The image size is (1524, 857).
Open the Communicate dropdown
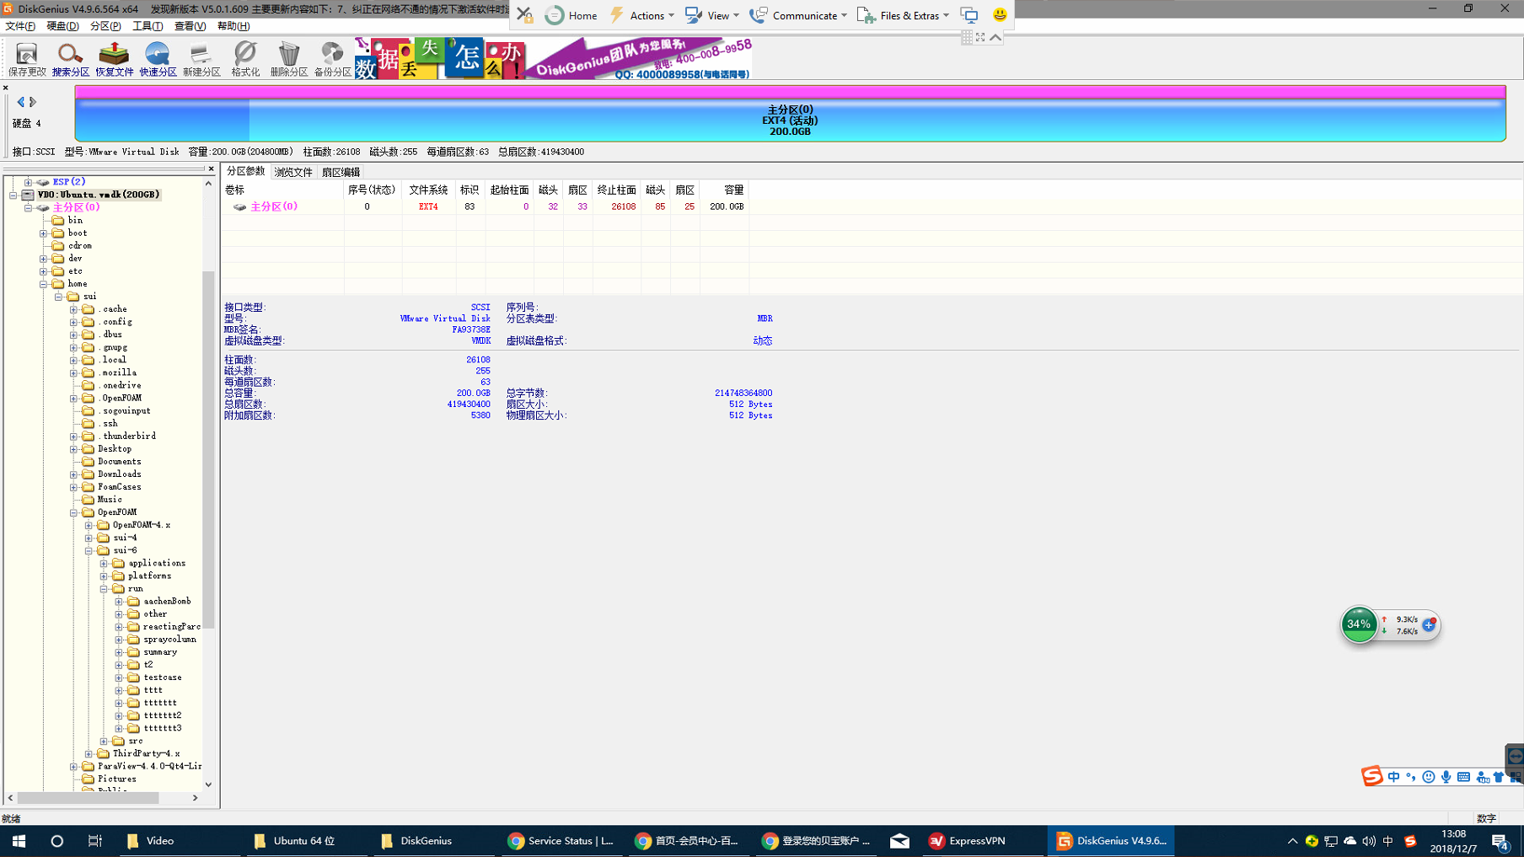coord(798,15)
